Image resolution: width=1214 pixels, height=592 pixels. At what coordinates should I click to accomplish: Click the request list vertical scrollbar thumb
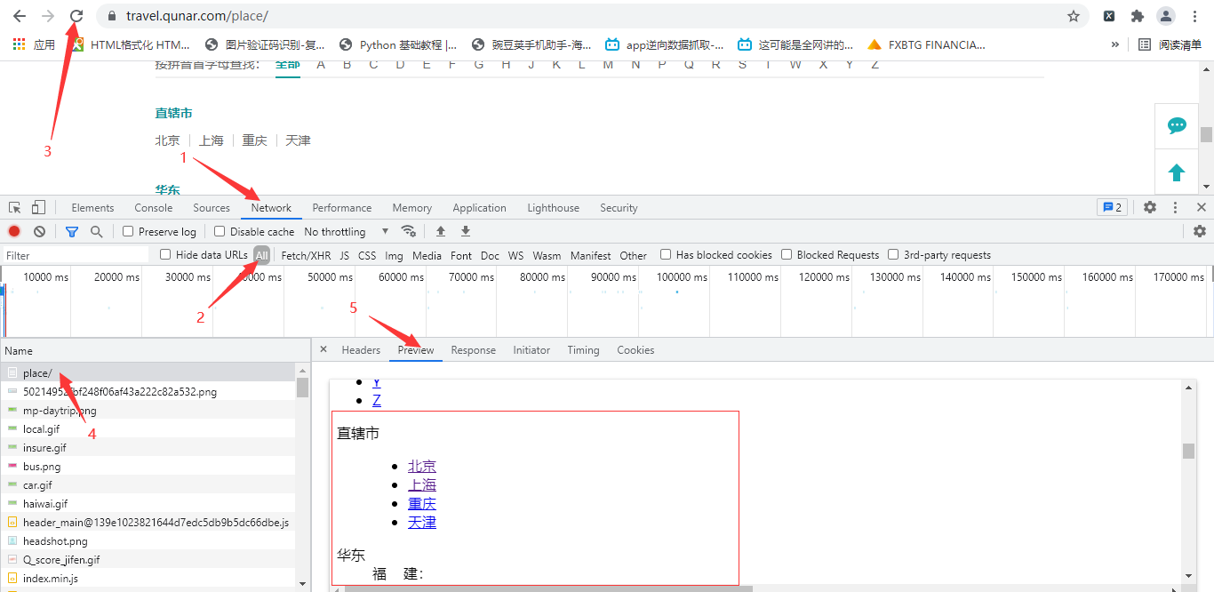click(x=303, y=388)
